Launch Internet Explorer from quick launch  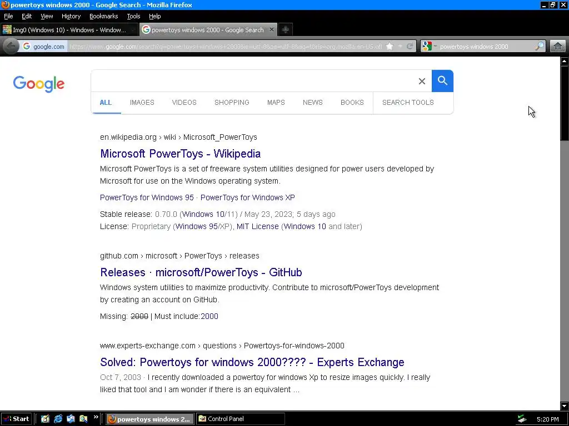[58, 419]
